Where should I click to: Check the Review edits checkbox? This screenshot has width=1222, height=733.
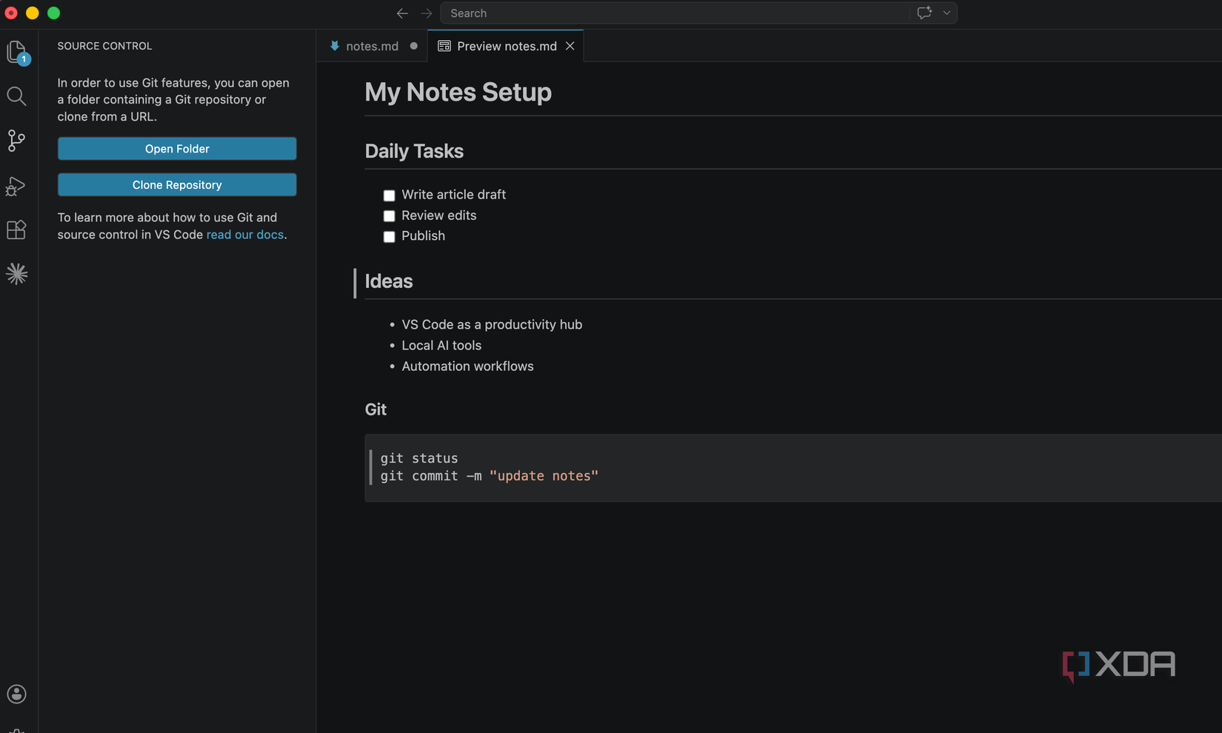coord(389,215)
